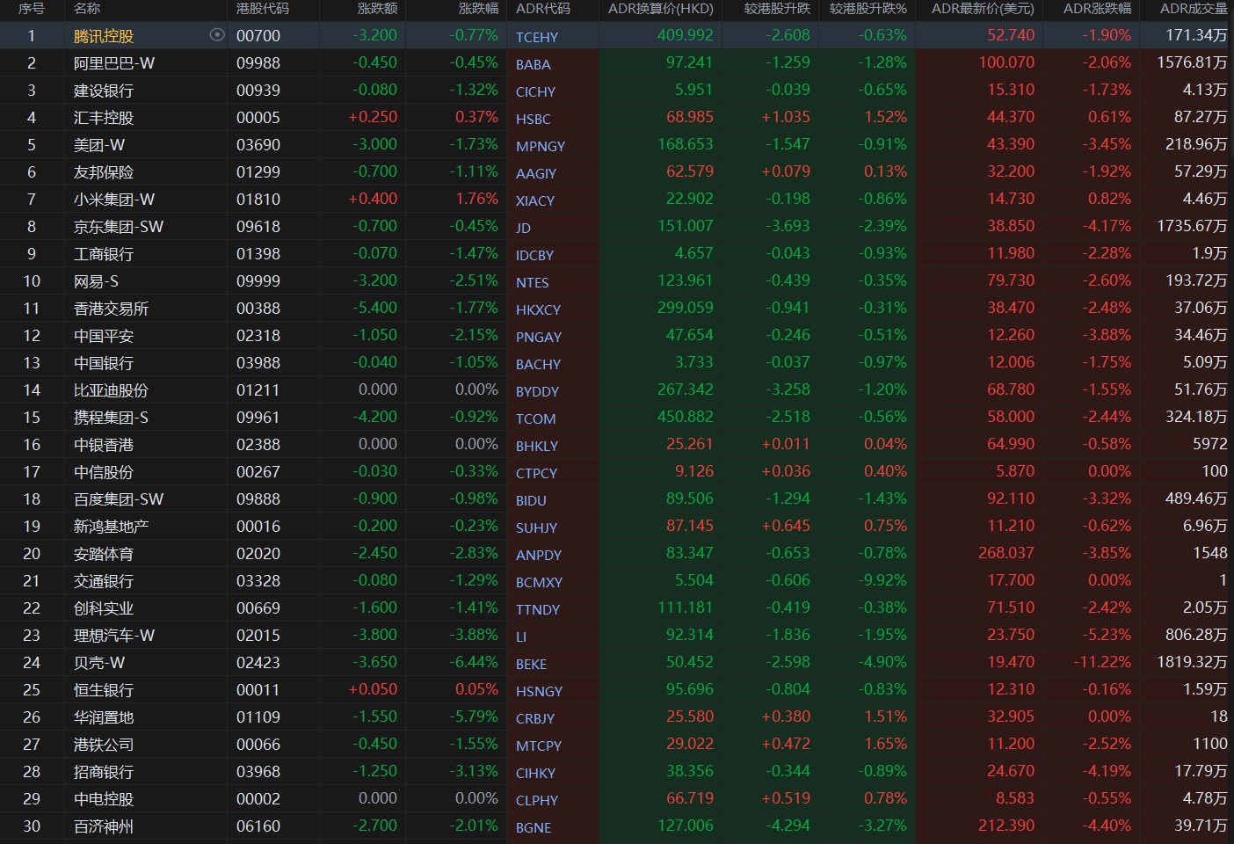The height and width of the screenshot is (844, 1234).
Task: Select the 理想汽车-W stock name
Action: [x=114, y=636]
